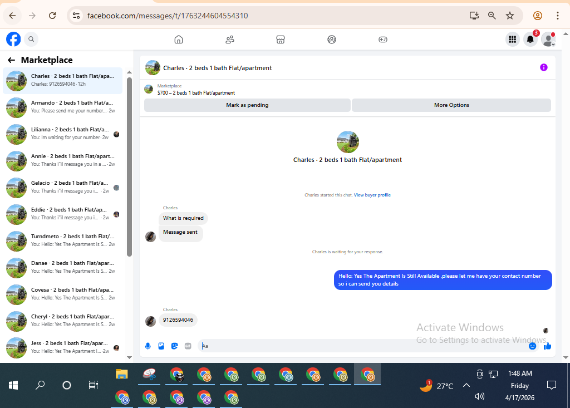Open the Facebook search icon

31,40
